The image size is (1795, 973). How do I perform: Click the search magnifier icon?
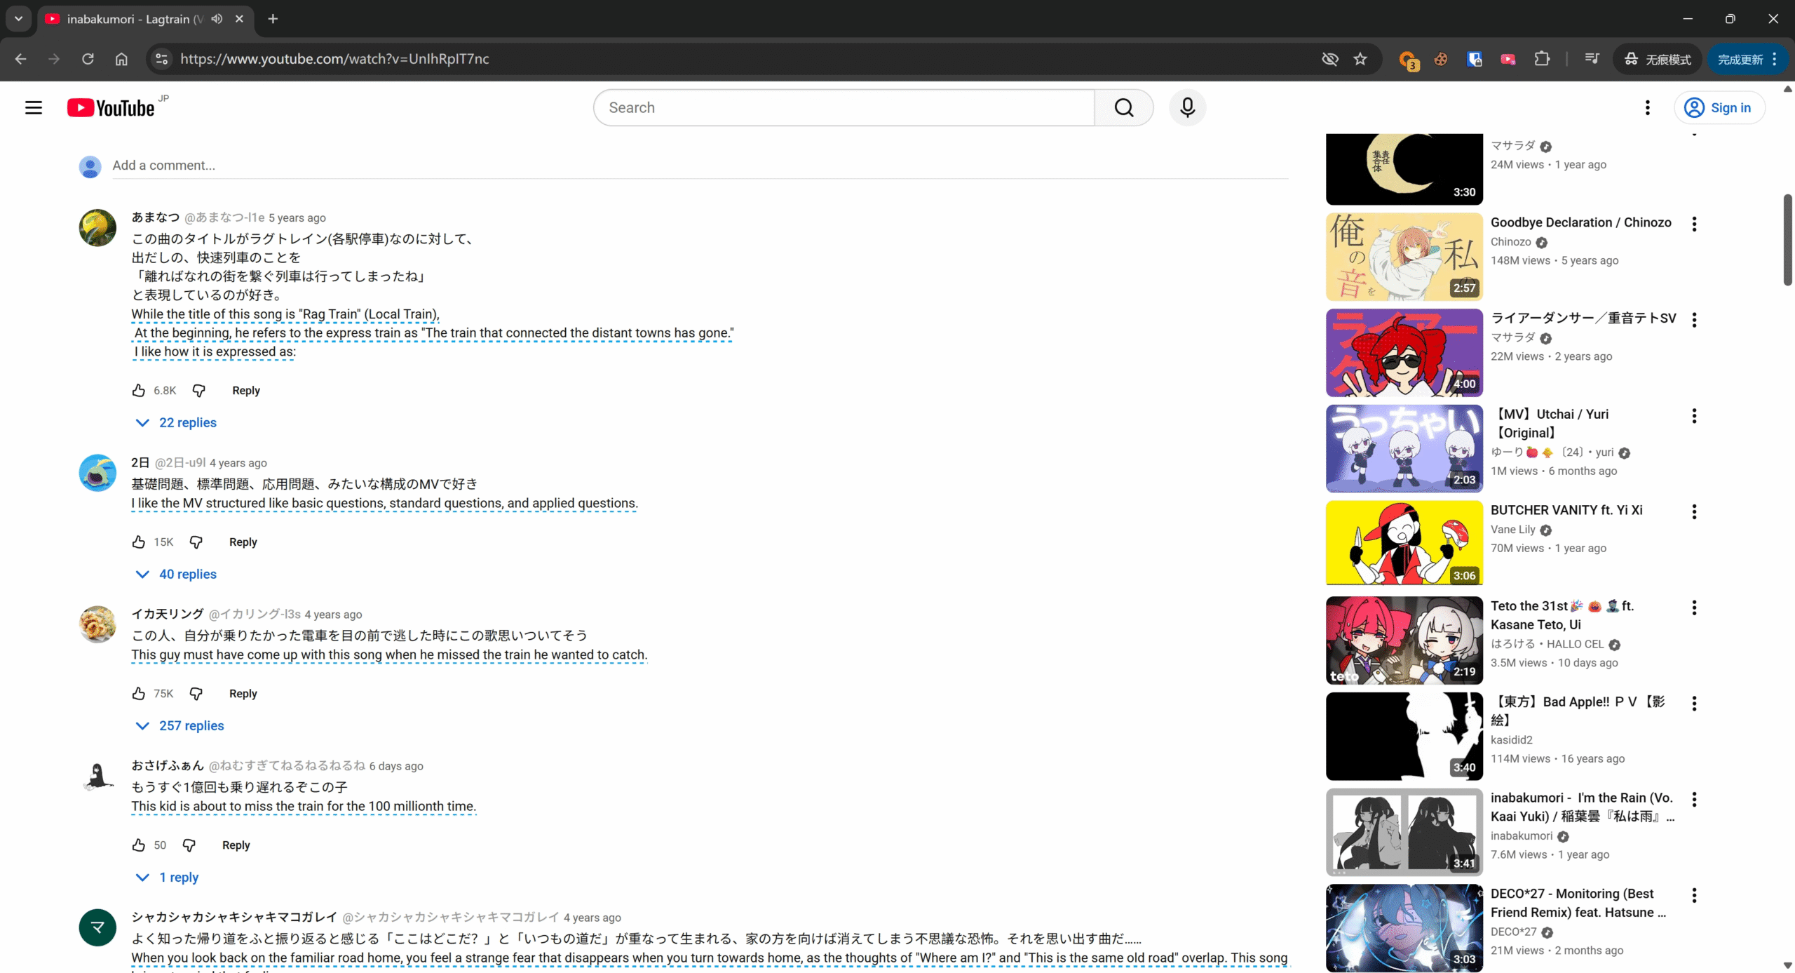pos(1123,107)
